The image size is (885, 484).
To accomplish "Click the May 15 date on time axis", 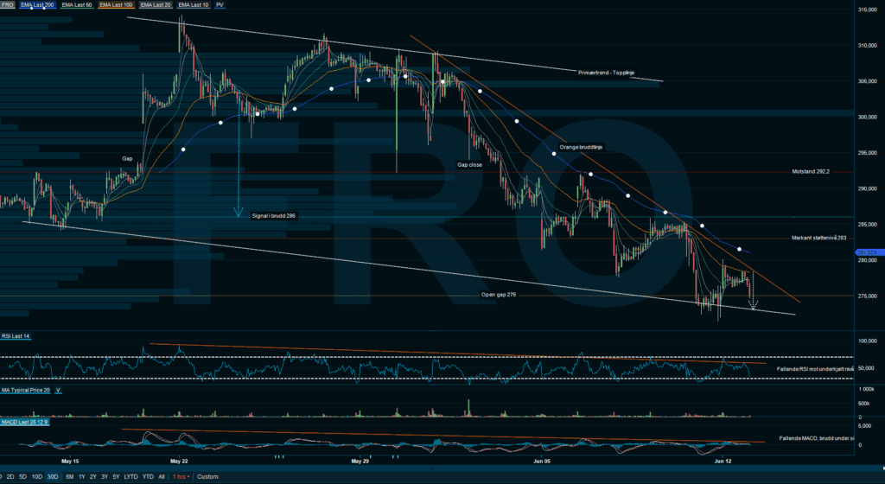I will point(70,462).
